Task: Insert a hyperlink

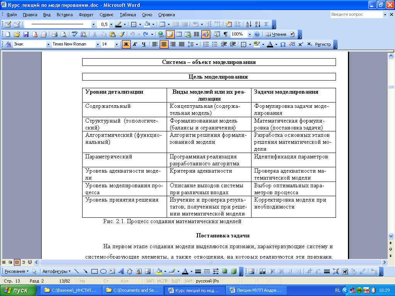Action: click(x=161, y=34)
